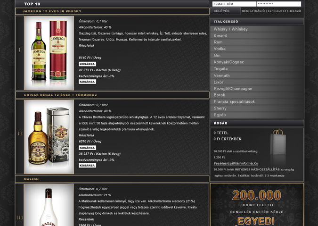Select Rum category
This screenshot has height=226, width=318.
coord(257,42)
